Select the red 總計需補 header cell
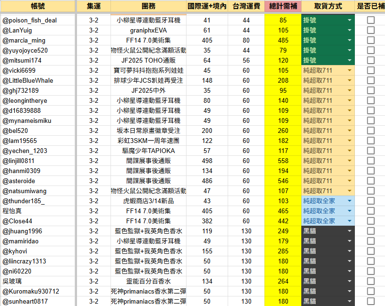This screenshot has width=385, height=306. coord(283,6)
